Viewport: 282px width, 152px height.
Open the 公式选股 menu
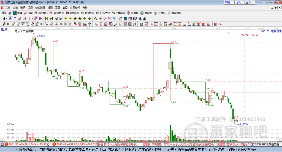[x=40, y=7]
